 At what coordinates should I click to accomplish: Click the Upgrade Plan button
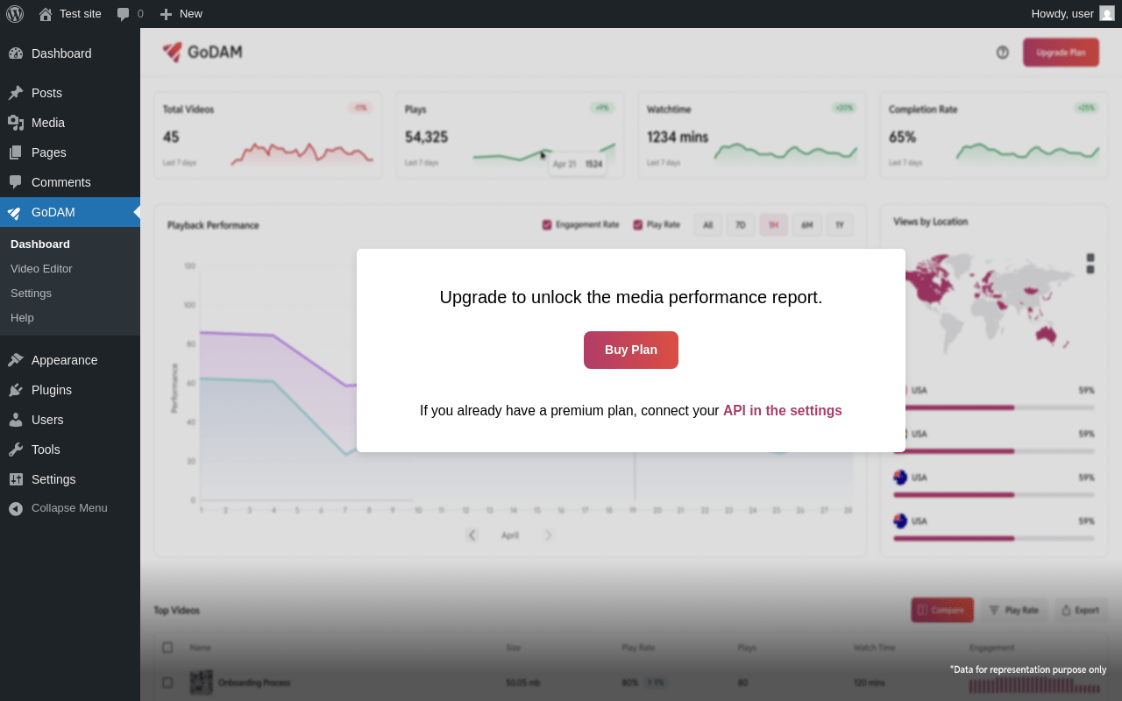point(1061,53)
